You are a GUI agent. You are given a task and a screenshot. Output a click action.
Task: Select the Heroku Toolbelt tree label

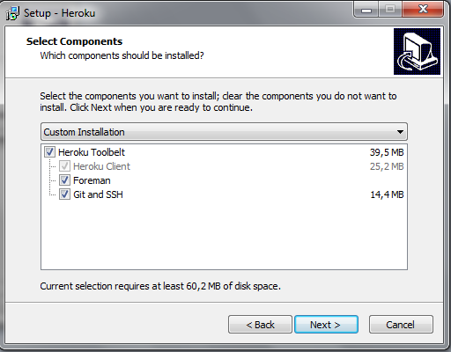(92, 152)
